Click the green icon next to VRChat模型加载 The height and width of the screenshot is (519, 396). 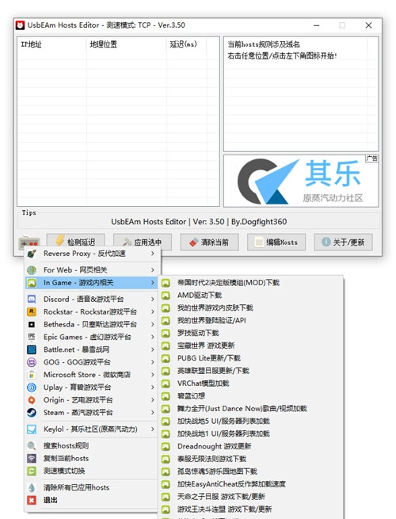point(166,384)
